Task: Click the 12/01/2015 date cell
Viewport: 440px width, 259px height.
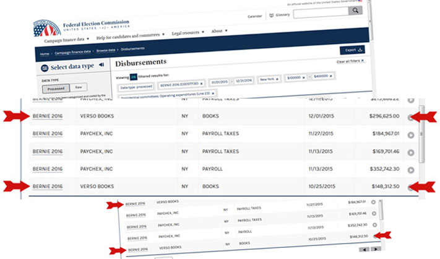Action: click(321, 116)
